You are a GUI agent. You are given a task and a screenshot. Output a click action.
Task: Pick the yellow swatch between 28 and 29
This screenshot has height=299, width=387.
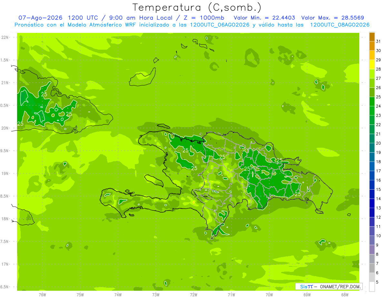pos(372,65)
